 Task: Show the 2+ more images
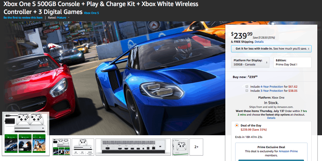click(x=196, y=147)
